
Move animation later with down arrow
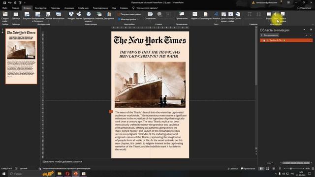[x=311, y=35]
